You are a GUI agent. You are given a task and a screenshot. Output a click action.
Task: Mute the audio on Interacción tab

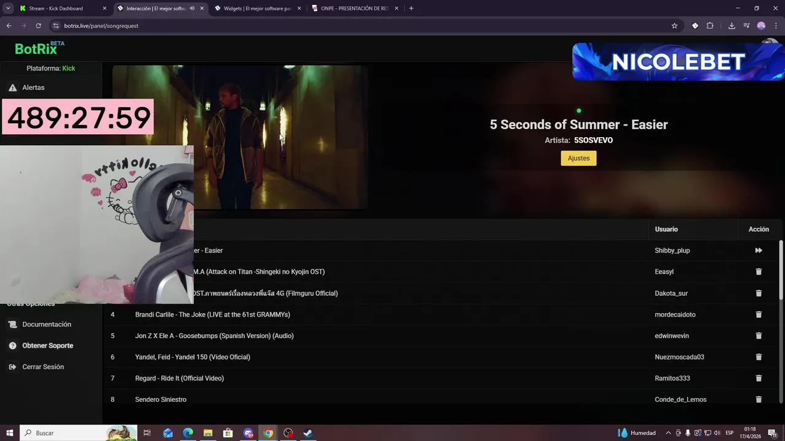click(x=192, y=9)
